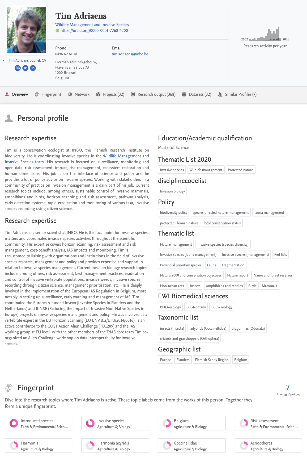Image resolution: width=307 pixels, height=461 pixels.
Task: Click the 7 Similar Profiles count
Action: coord(288,387)
